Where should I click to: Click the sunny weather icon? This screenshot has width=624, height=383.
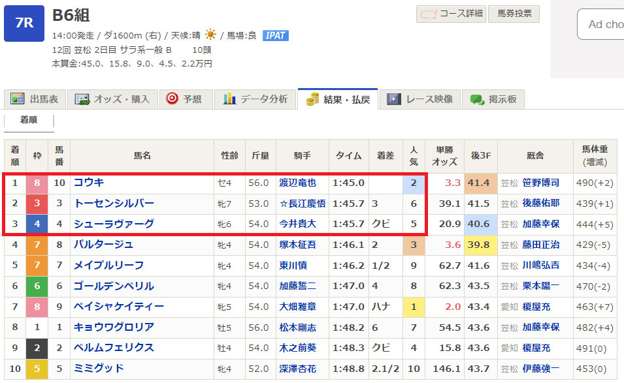point(210,35)
